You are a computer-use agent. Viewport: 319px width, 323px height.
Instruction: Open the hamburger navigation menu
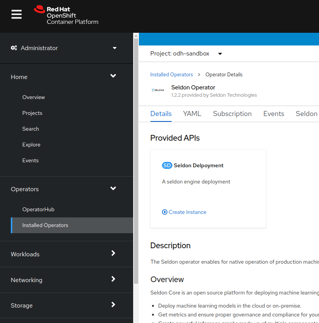tap(17, 15)
